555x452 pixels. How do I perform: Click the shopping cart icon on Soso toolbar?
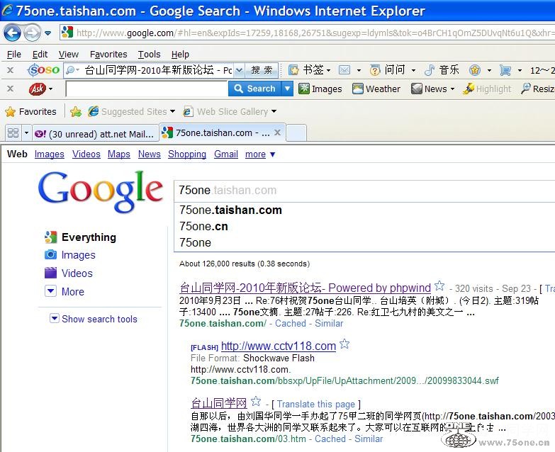point(505,70)
